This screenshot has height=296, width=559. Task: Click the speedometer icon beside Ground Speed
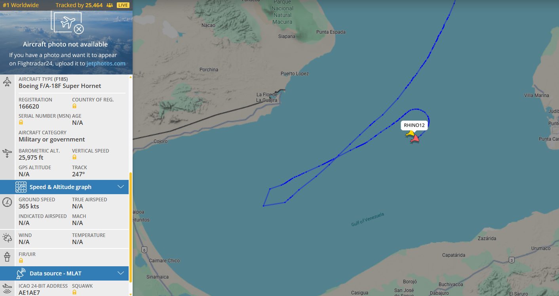[x=7, y=202]
